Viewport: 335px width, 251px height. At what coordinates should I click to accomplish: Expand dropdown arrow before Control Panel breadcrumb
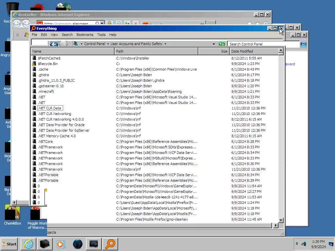81,44
